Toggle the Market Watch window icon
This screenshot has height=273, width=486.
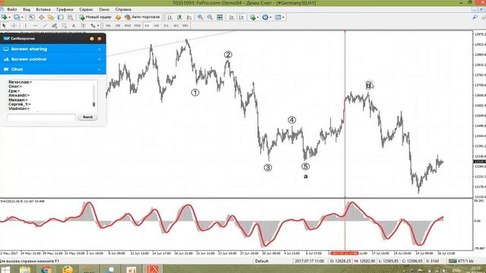(x=31, y=17)
